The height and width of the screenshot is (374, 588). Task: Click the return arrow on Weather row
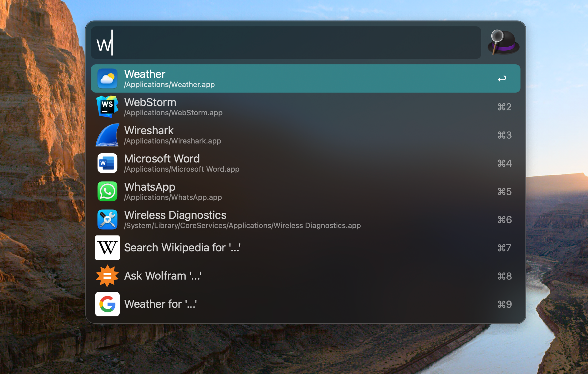502,79
